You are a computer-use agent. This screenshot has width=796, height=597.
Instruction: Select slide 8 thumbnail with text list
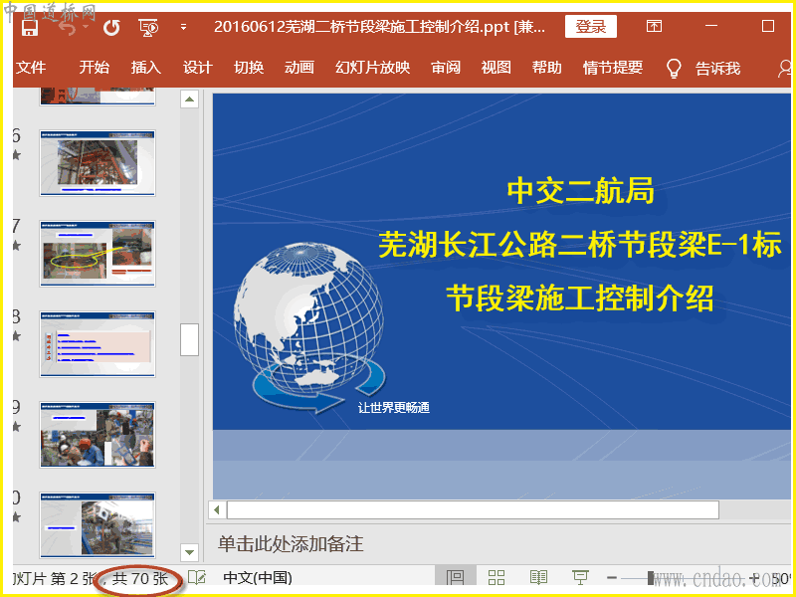98,343
